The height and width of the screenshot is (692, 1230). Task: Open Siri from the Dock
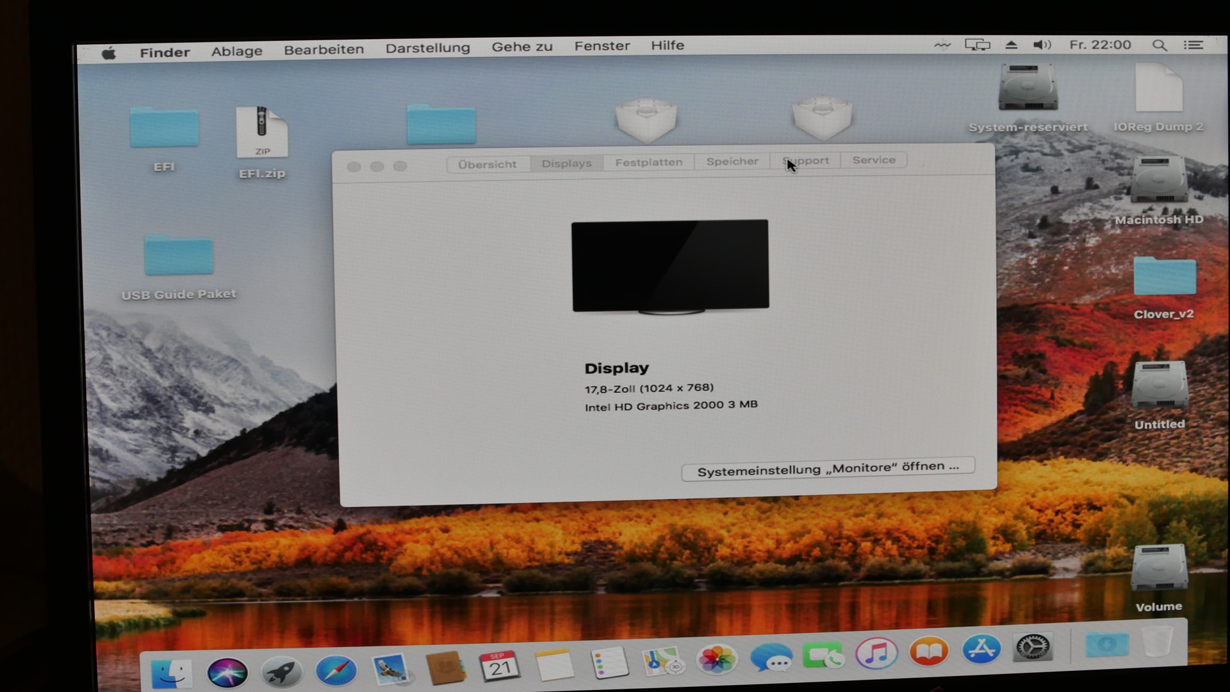(227, 672)
